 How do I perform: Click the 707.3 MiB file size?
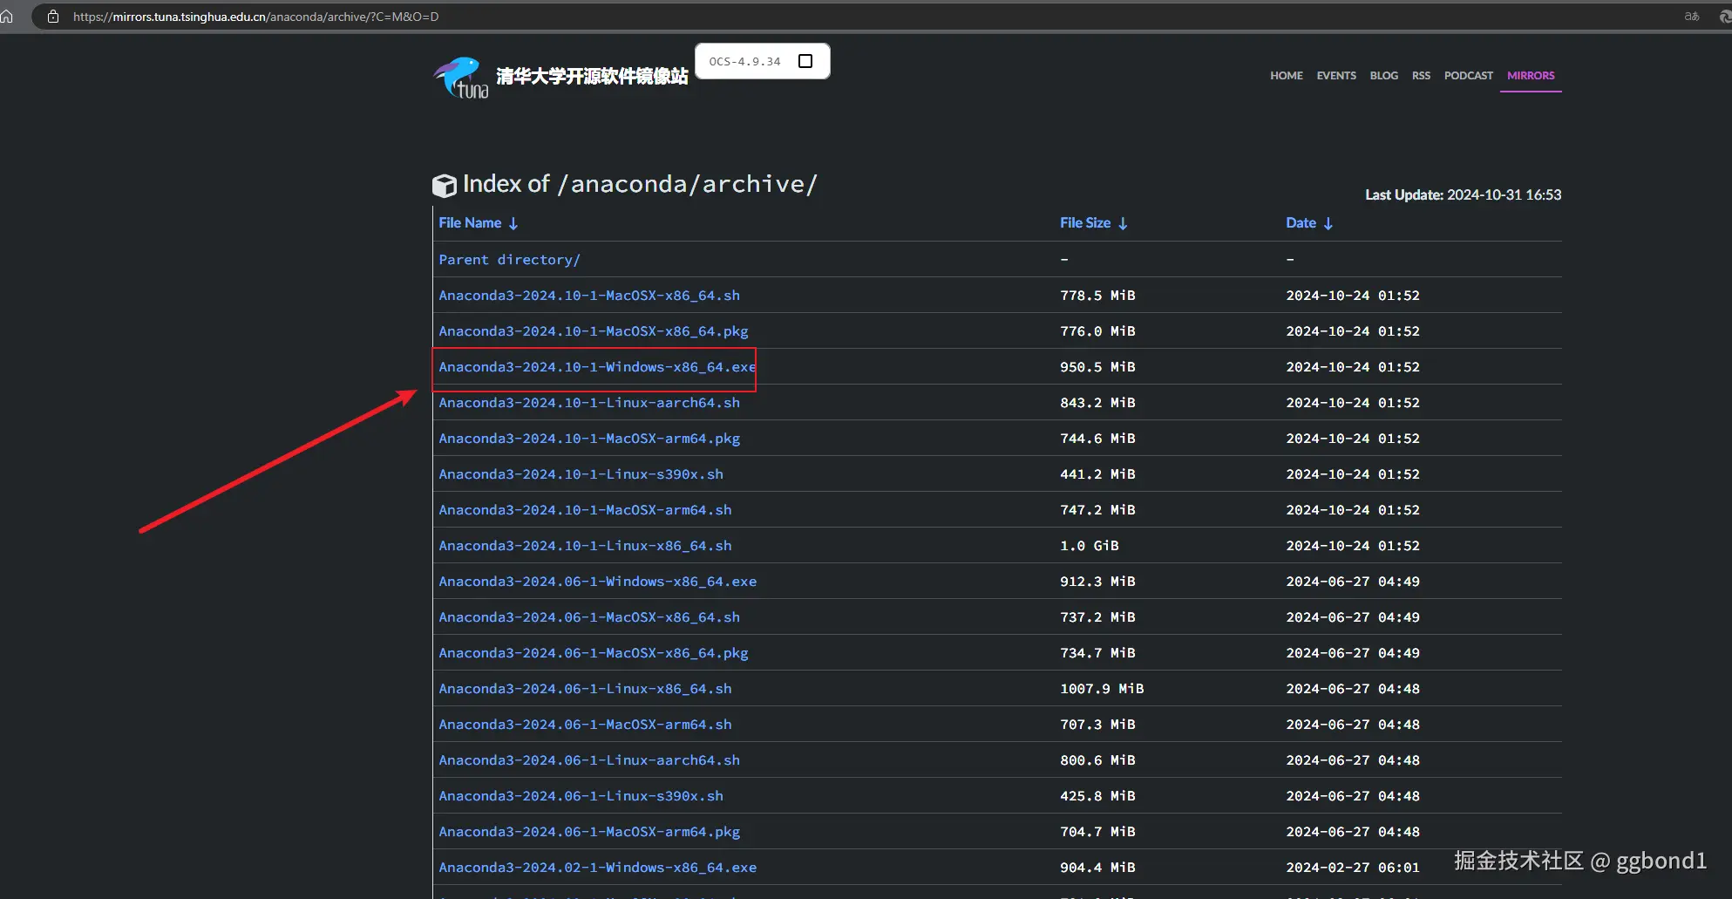1097,725
